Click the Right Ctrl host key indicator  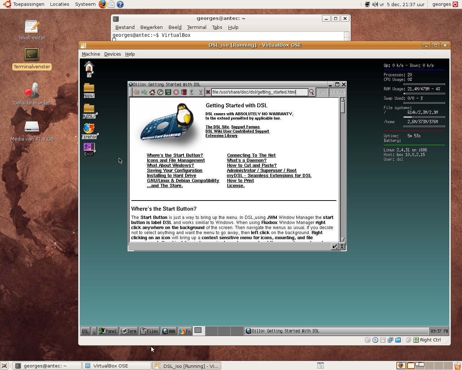427,340
